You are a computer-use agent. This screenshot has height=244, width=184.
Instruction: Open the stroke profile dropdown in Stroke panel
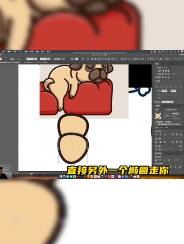point(175,102)
